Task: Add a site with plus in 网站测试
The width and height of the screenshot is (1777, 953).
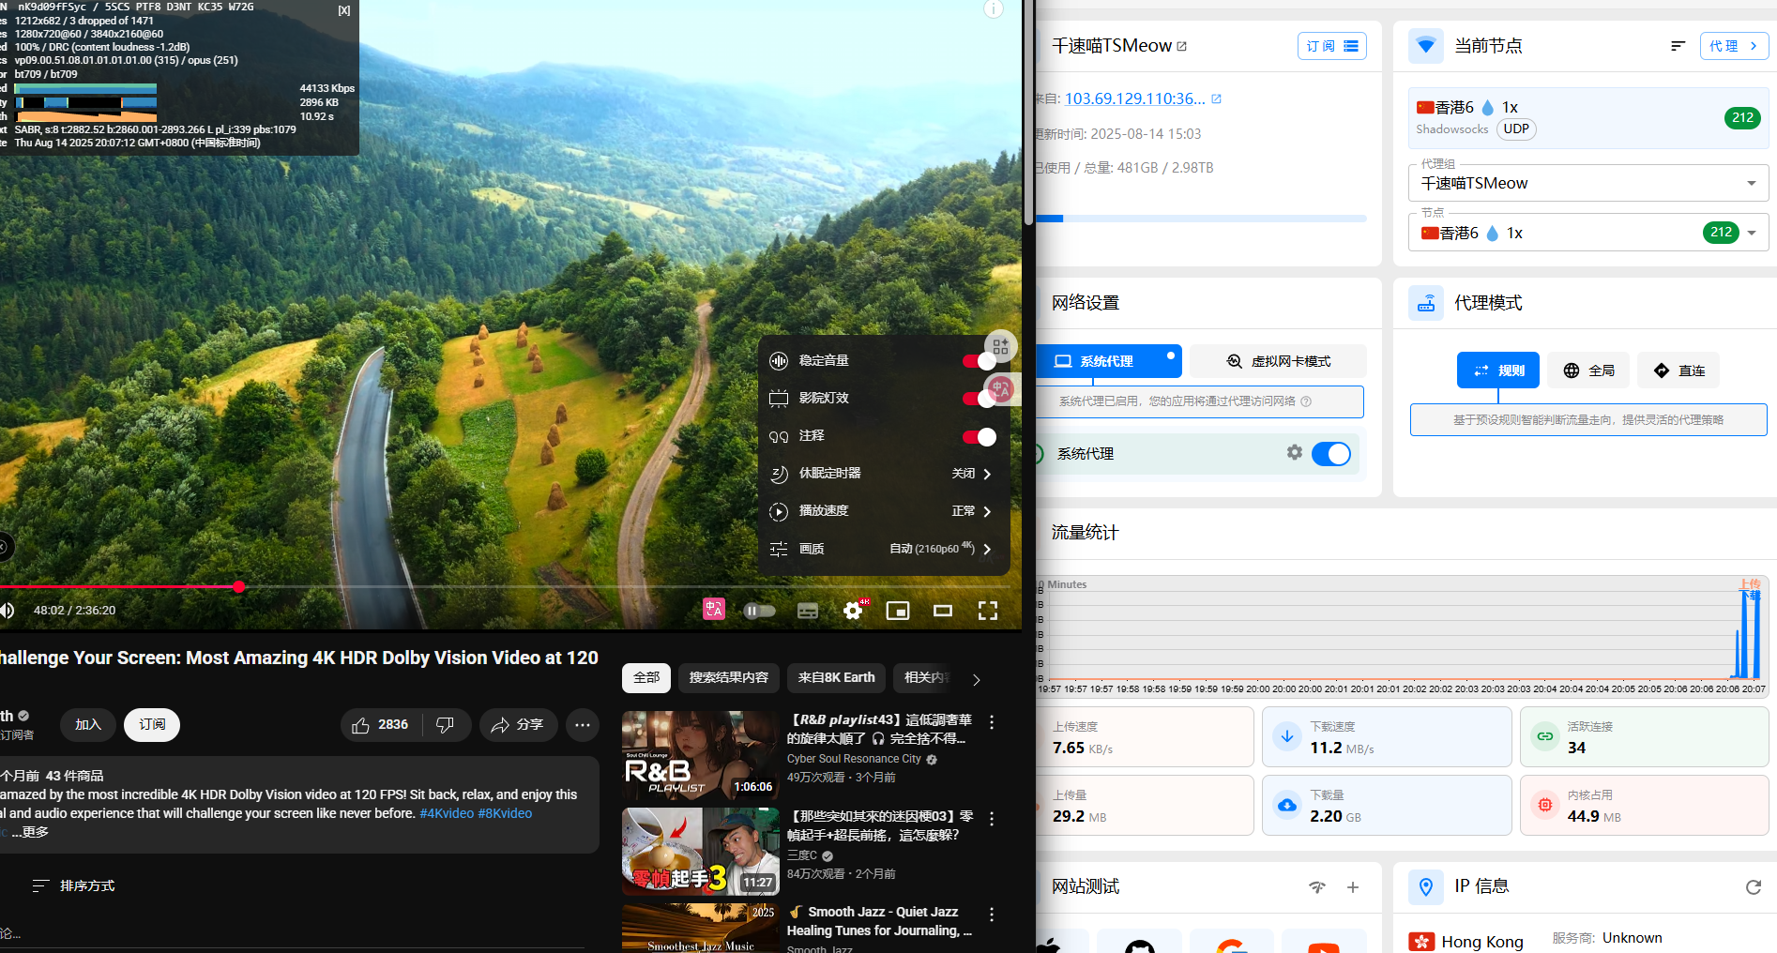Action: pos(1353,887)
